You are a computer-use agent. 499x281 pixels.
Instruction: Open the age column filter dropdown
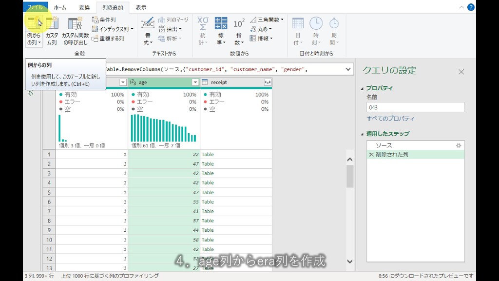point(195,82)
